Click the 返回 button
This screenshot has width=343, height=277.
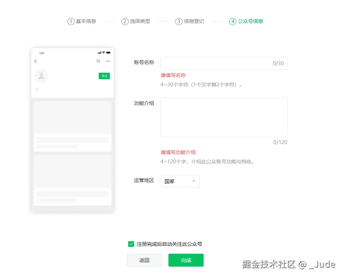(x=144, y=260)
